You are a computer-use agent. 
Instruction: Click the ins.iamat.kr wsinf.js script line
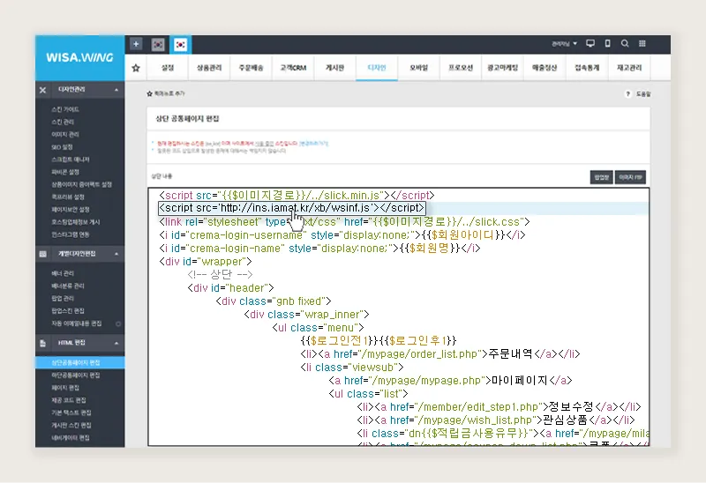tap(292, 208)
